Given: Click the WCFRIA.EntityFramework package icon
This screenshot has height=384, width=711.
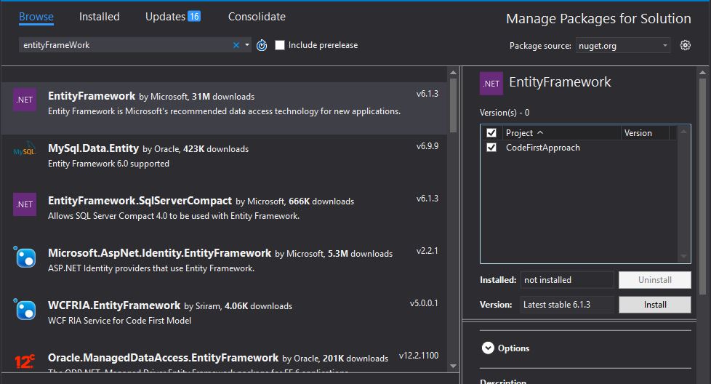Looking at the screenshot, I should (x=25, y=310).
